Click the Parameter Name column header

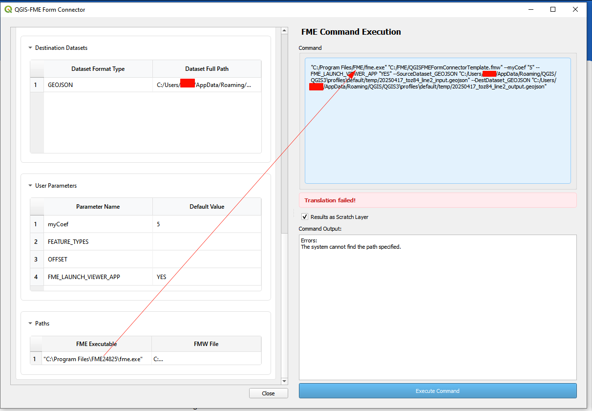coord(98,207)
